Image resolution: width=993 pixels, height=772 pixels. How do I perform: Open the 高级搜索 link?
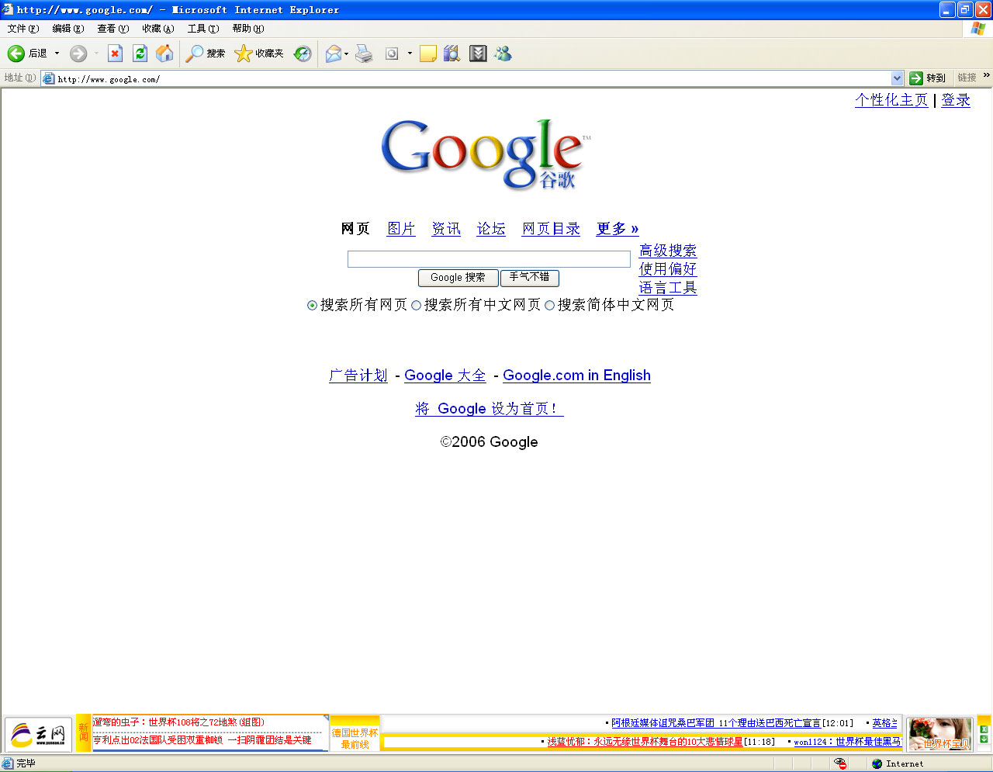[x=668, y=251]
